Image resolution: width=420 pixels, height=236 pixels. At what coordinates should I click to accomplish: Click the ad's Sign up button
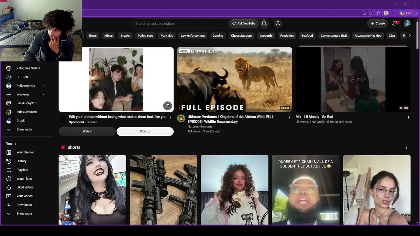145,131
